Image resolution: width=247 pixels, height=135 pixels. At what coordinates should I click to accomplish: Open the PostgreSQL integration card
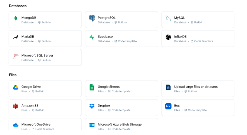(121, 20)
